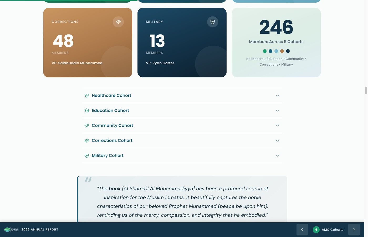The height and width of the screenshot is (237, 368).
Task: Click the number 13 on Military card
Action: point(157,41)
